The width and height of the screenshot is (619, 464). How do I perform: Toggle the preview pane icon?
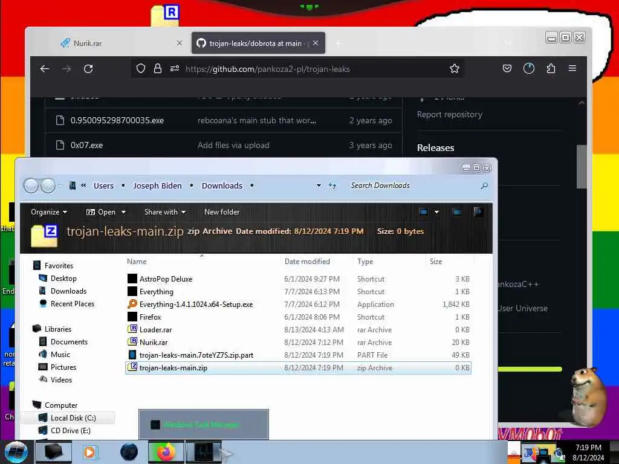tap(457, 212)
